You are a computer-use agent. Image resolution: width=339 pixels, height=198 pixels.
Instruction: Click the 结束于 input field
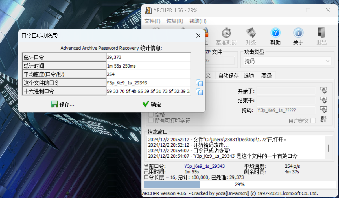286,101
